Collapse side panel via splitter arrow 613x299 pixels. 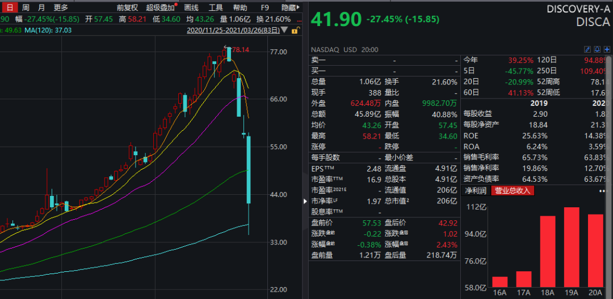click(305, 201)
